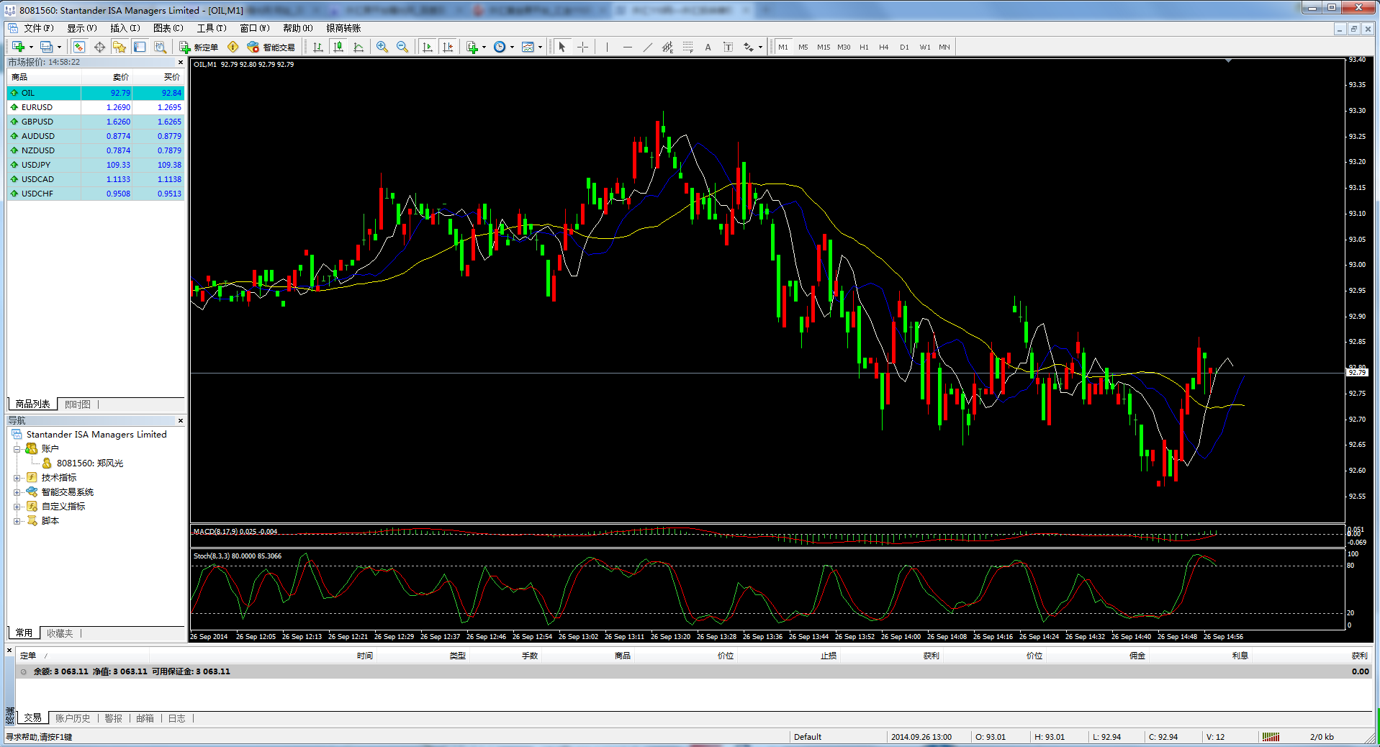This screenshot has height=747, width=1380.
Task: Expand the 技术指标 tree node
Action: [17, 478]
